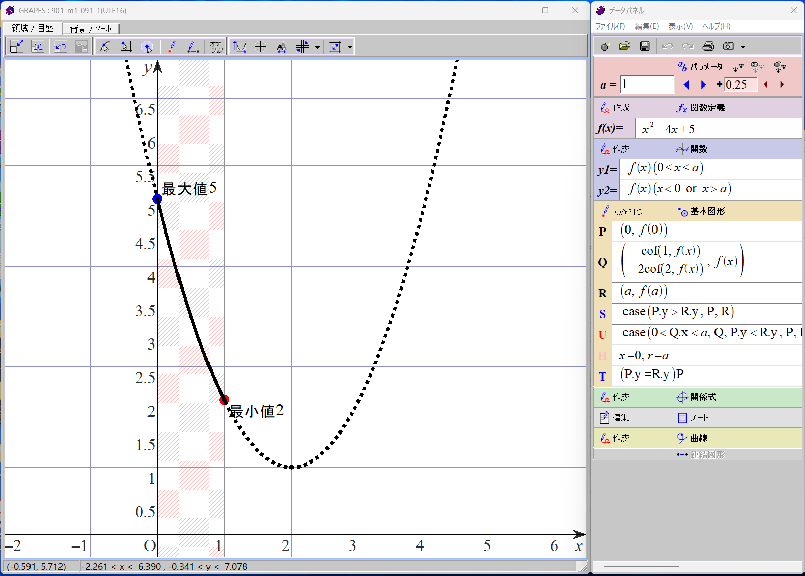Open the オプション options button in toolbar

[x=216, y=47]
